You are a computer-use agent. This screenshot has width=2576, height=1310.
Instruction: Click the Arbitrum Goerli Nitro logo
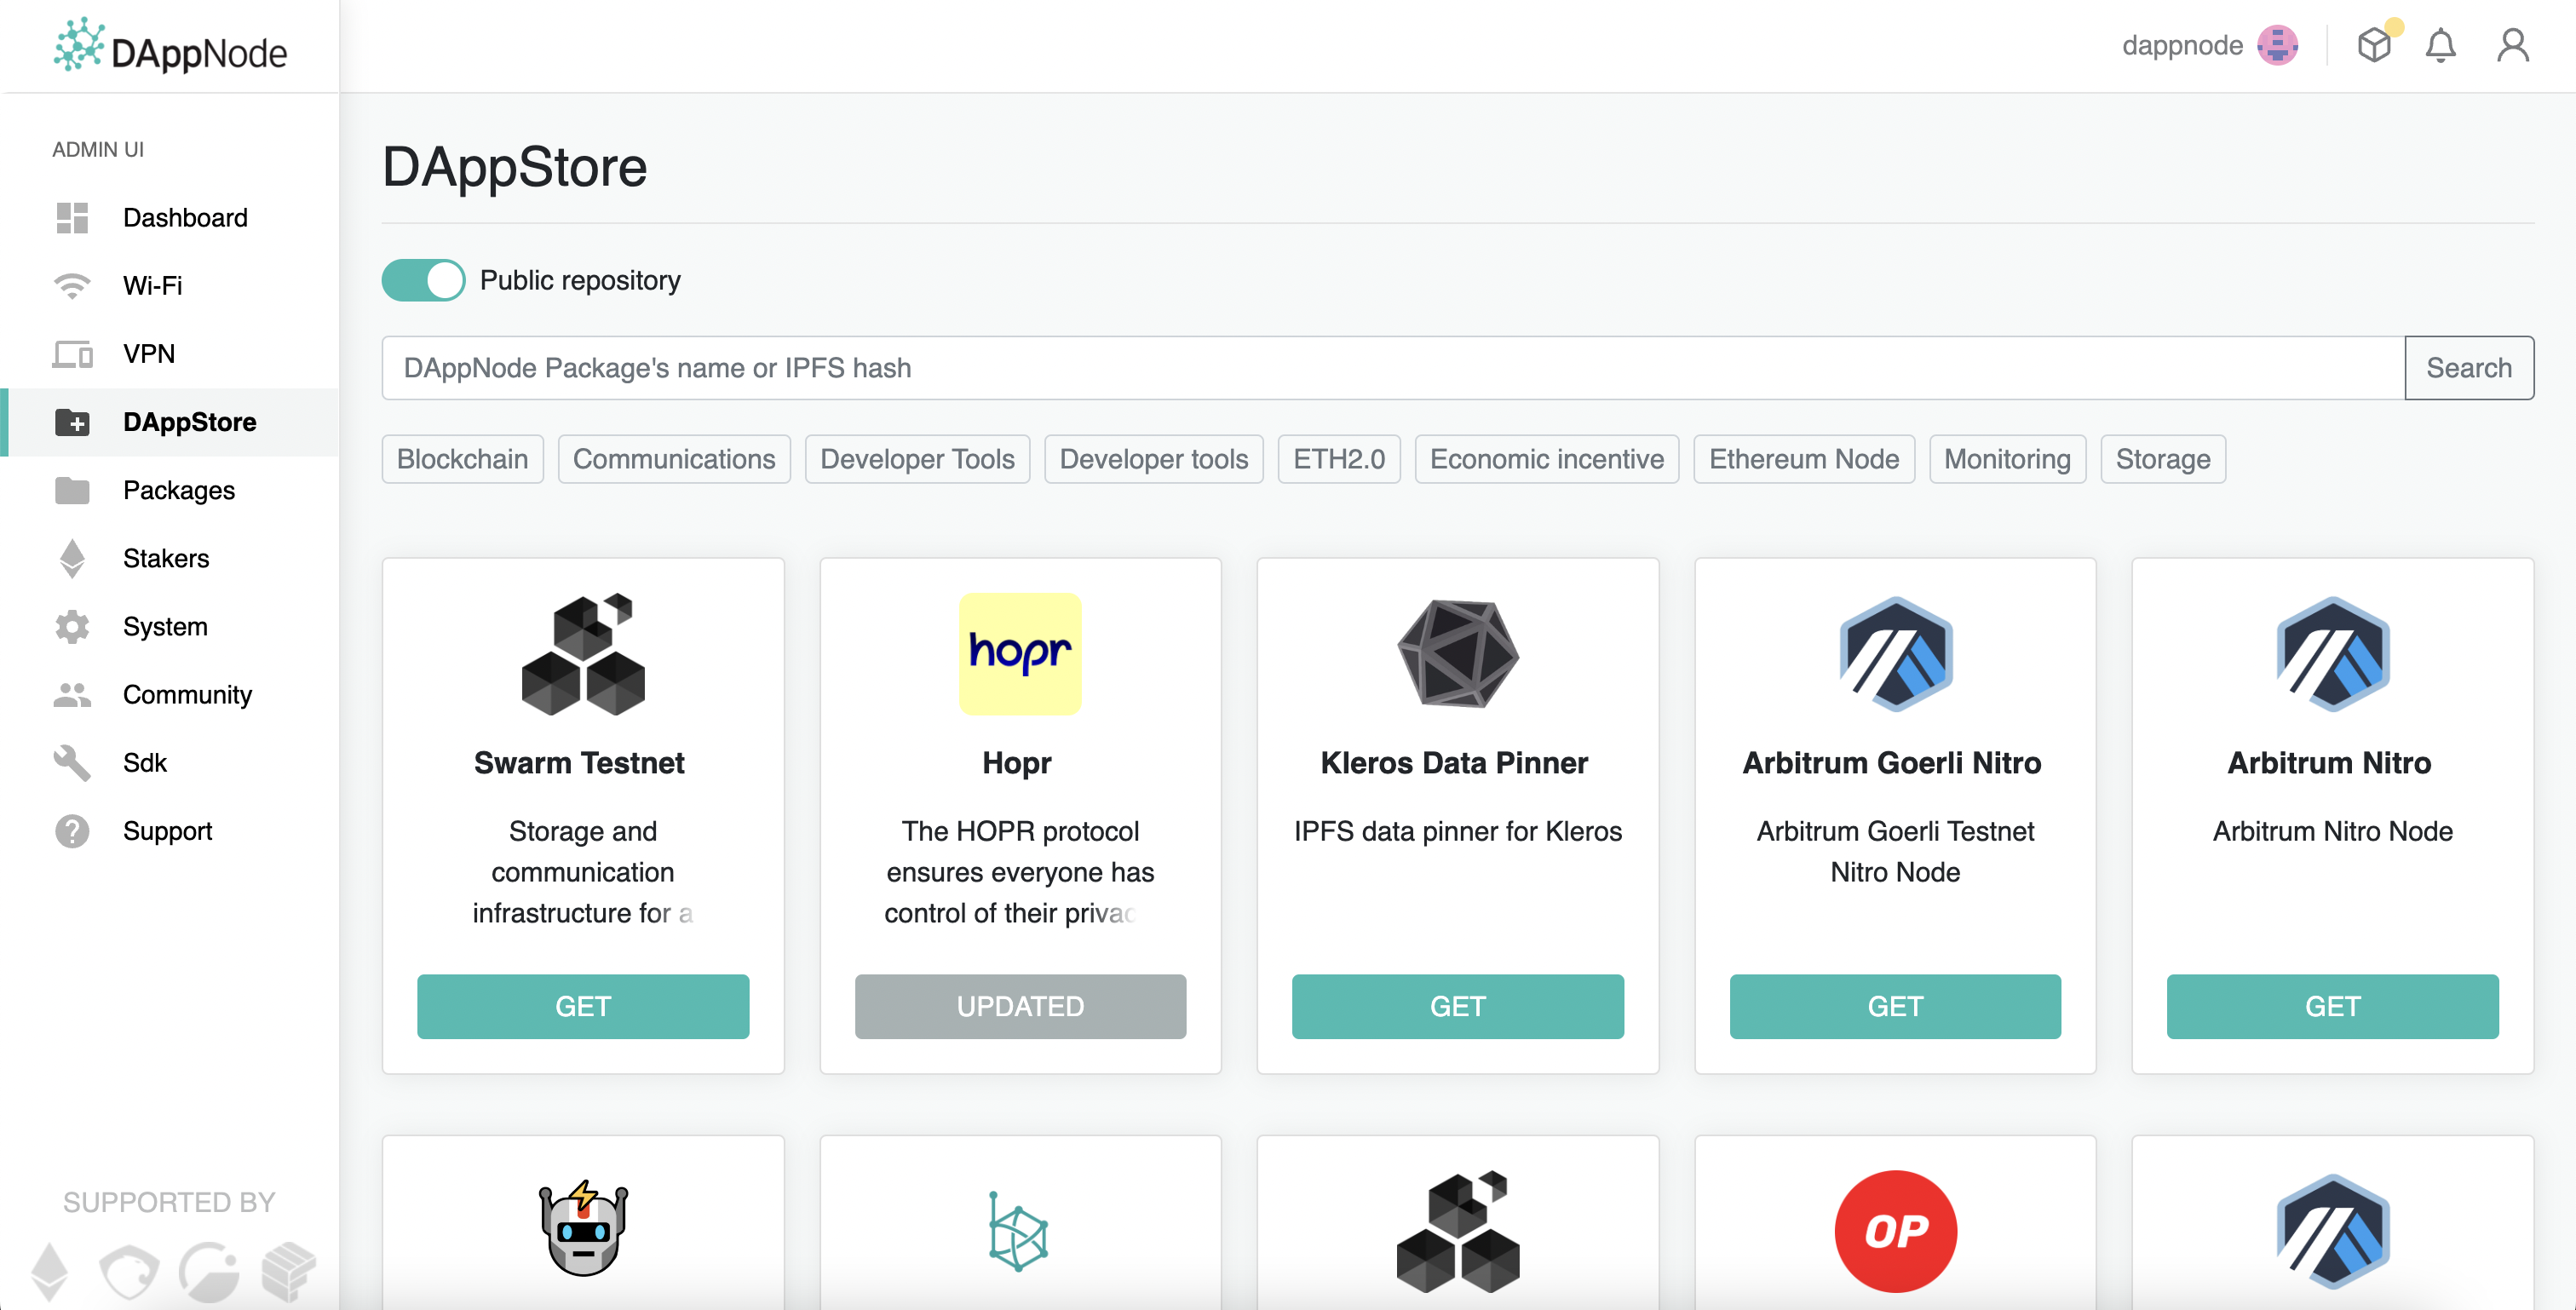[1895, 654]
